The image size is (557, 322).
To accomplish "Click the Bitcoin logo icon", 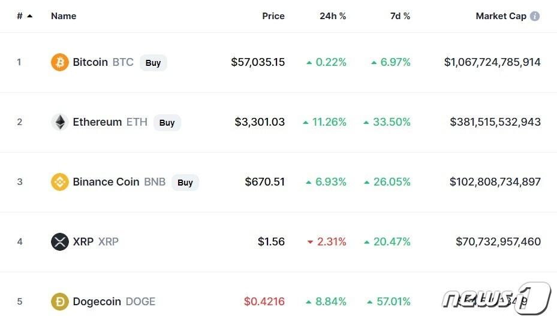I will [x=60, y=62].
